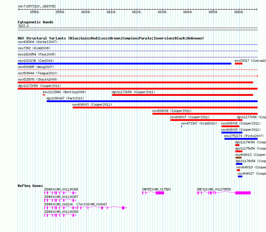Click the nsv436904 (Korbel2007) label
The image size is (266, 232).
click(38, 42)
